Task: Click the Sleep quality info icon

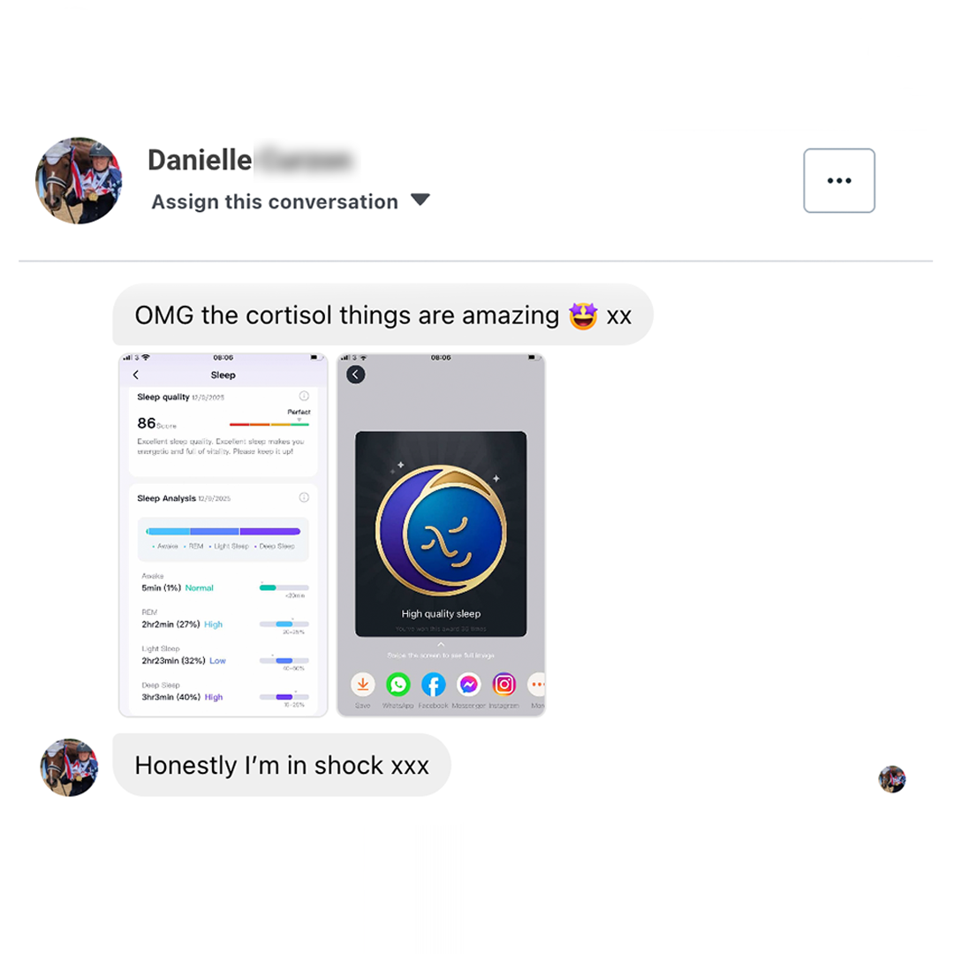Action: [x=304, y=396]
